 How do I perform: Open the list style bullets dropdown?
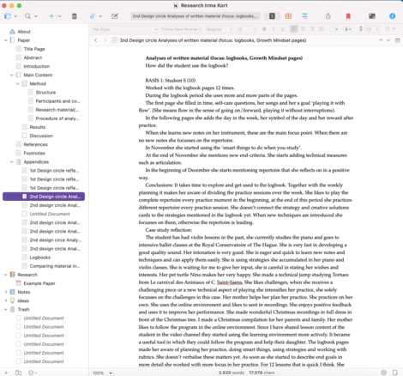390,29
